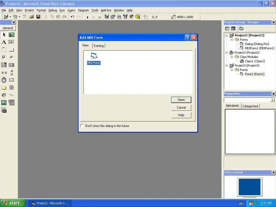This screenshot has width=276, height=207.
Task: Collapse the Project3 (Project3) tree node
Action: click(x=226, y=66)
